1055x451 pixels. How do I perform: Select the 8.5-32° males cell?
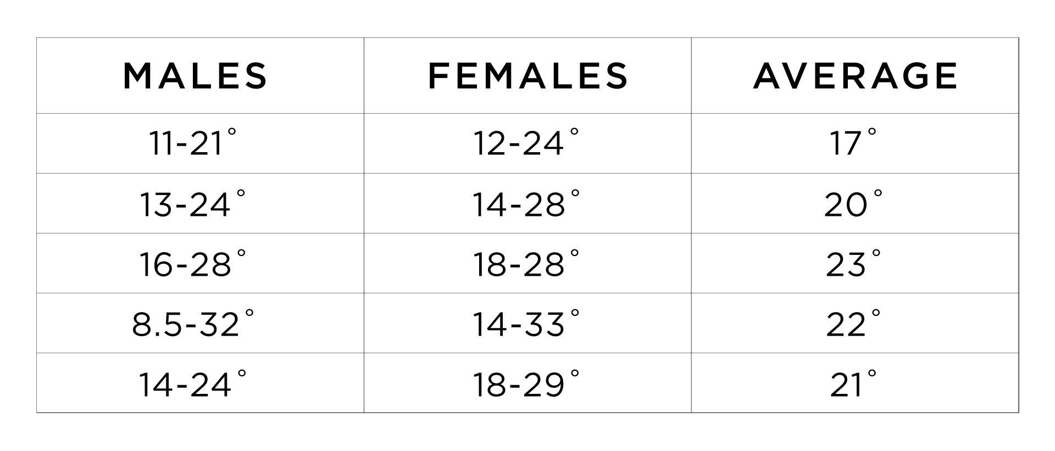[200, 323]
